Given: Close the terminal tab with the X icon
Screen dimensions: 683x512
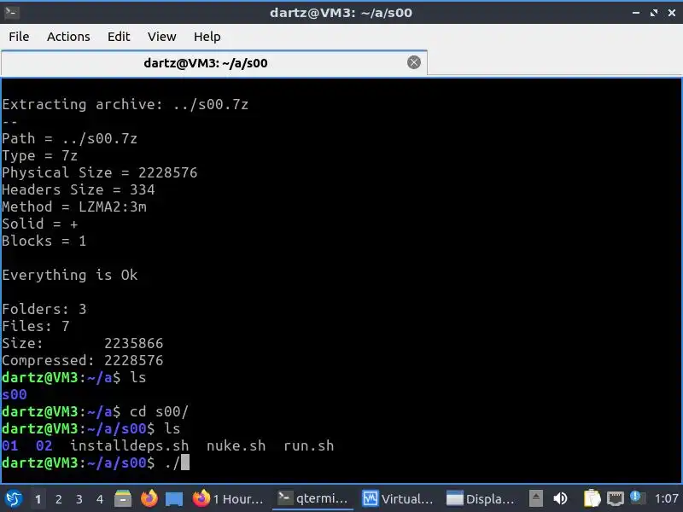Looking at the screenshot, I should point(414,62).
